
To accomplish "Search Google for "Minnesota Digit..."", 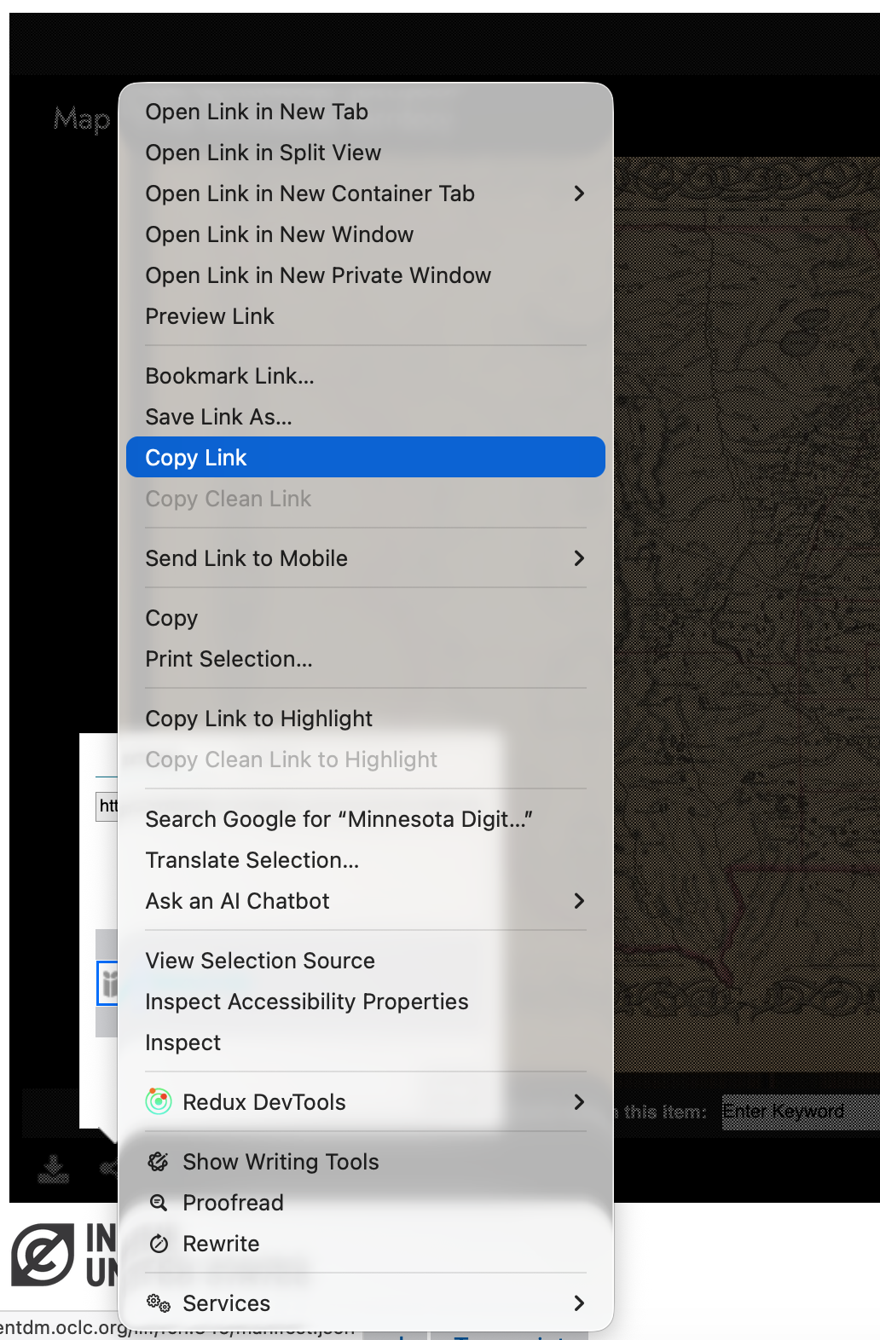I will tap(365, 819).
